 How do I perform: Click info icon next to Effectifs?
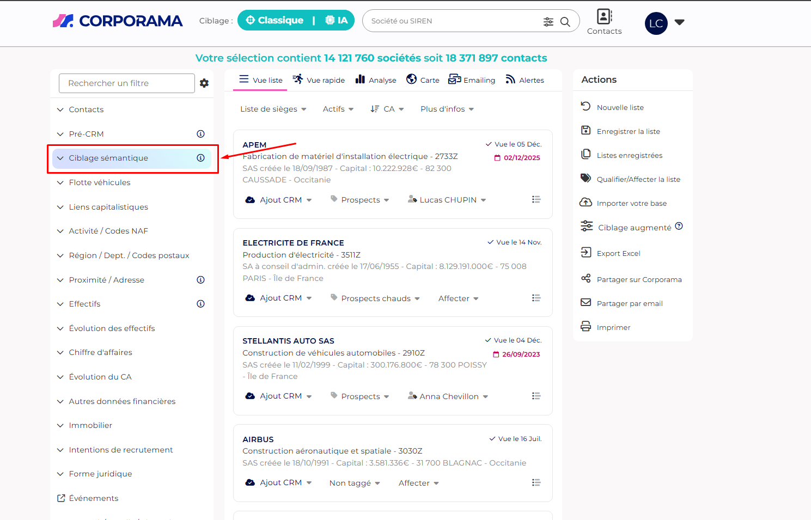pos(200,304)
